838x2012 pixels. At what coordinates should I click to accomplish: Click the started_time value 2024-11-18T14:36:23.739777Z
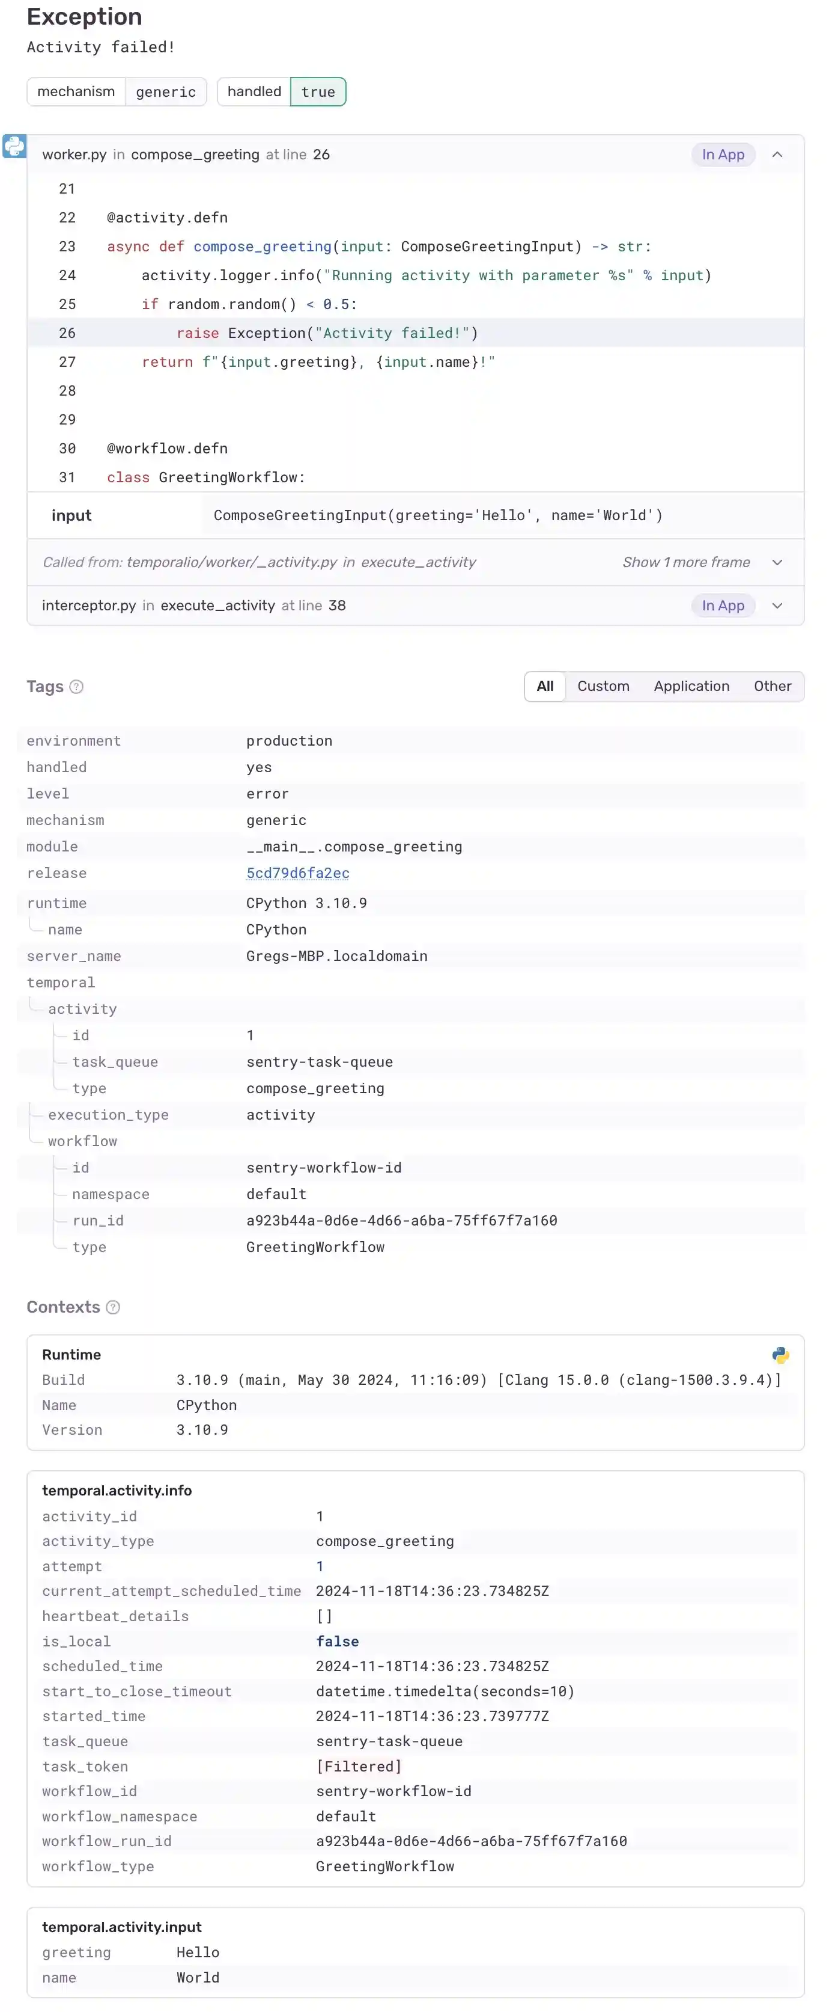[433, 1716]
